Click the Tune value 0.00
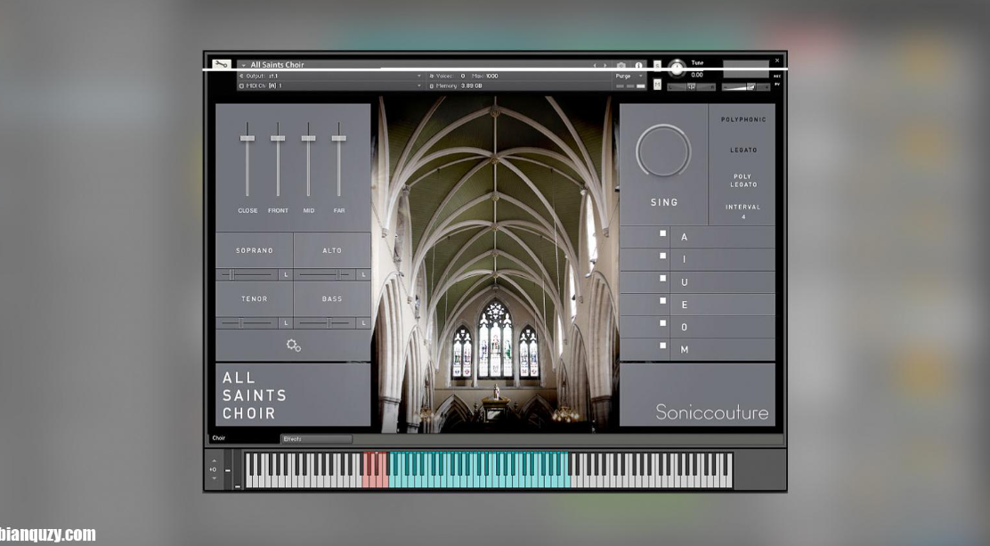 tap(697, 75)
